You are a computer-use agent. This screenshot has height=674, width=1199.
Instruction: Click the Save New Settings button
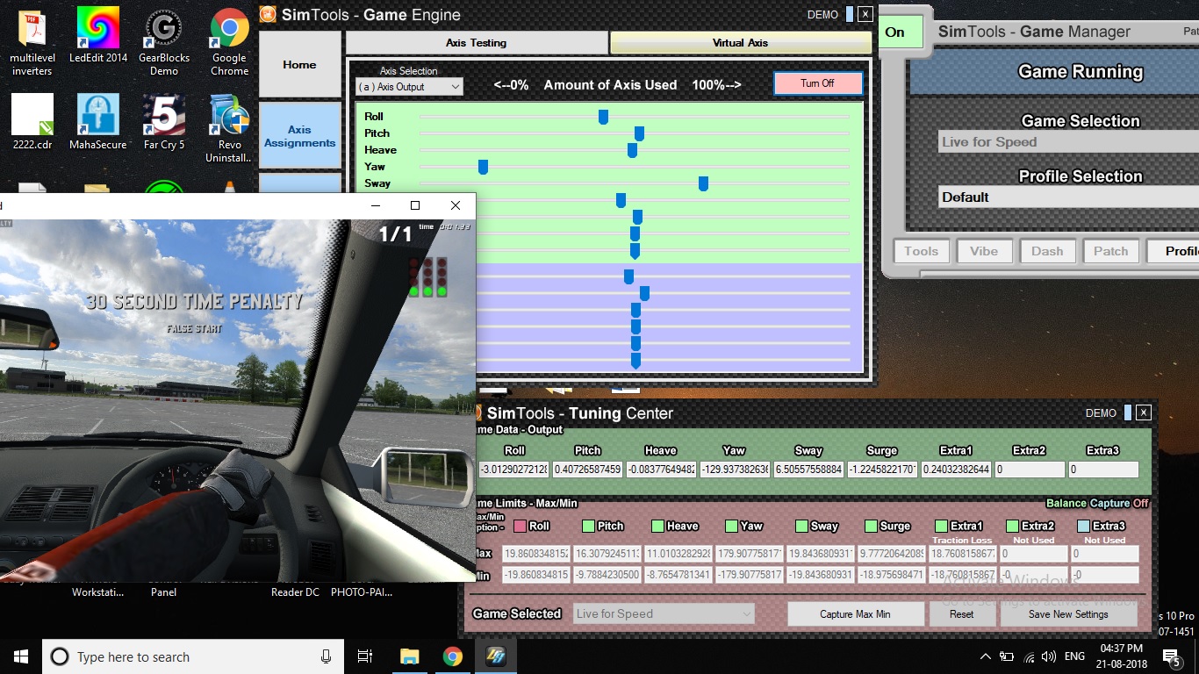(1068, 614)
